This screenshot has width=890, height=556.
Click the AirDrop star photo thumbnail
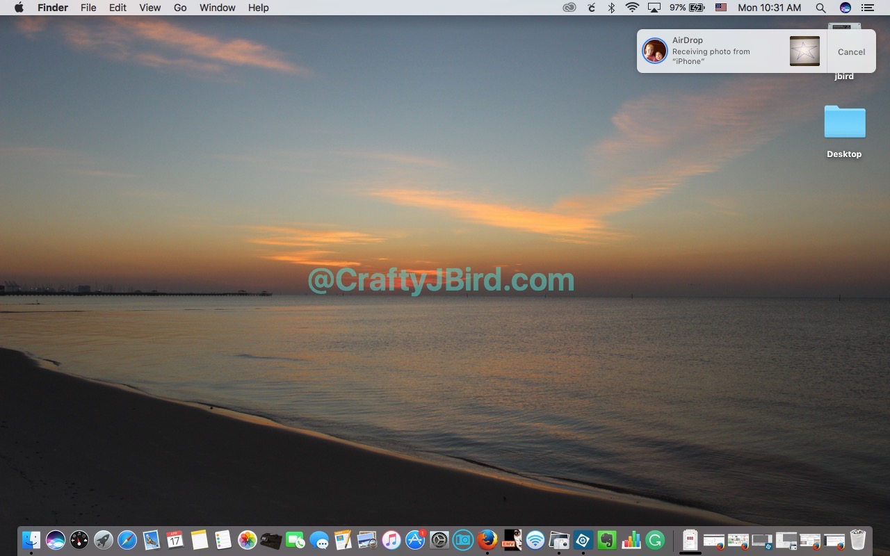804,51
